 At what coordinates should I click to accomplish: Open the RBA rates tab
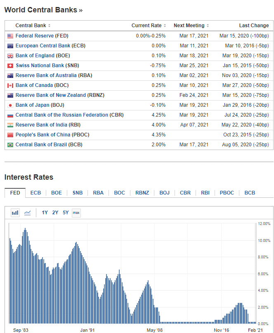98,193
